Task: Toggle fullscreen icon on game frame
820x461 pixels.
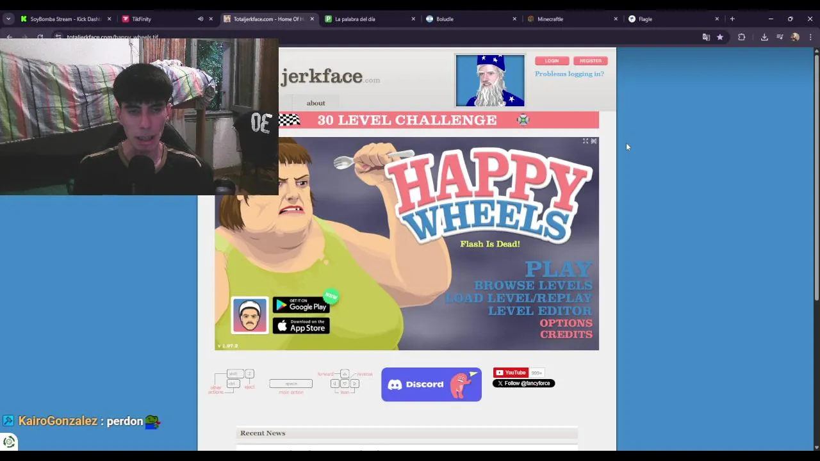Action: [586, 141]
